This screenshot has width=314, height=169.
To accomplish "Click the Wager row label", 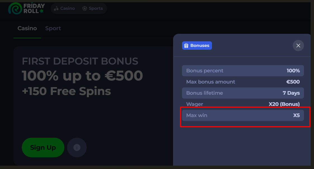I will (195, 104).
